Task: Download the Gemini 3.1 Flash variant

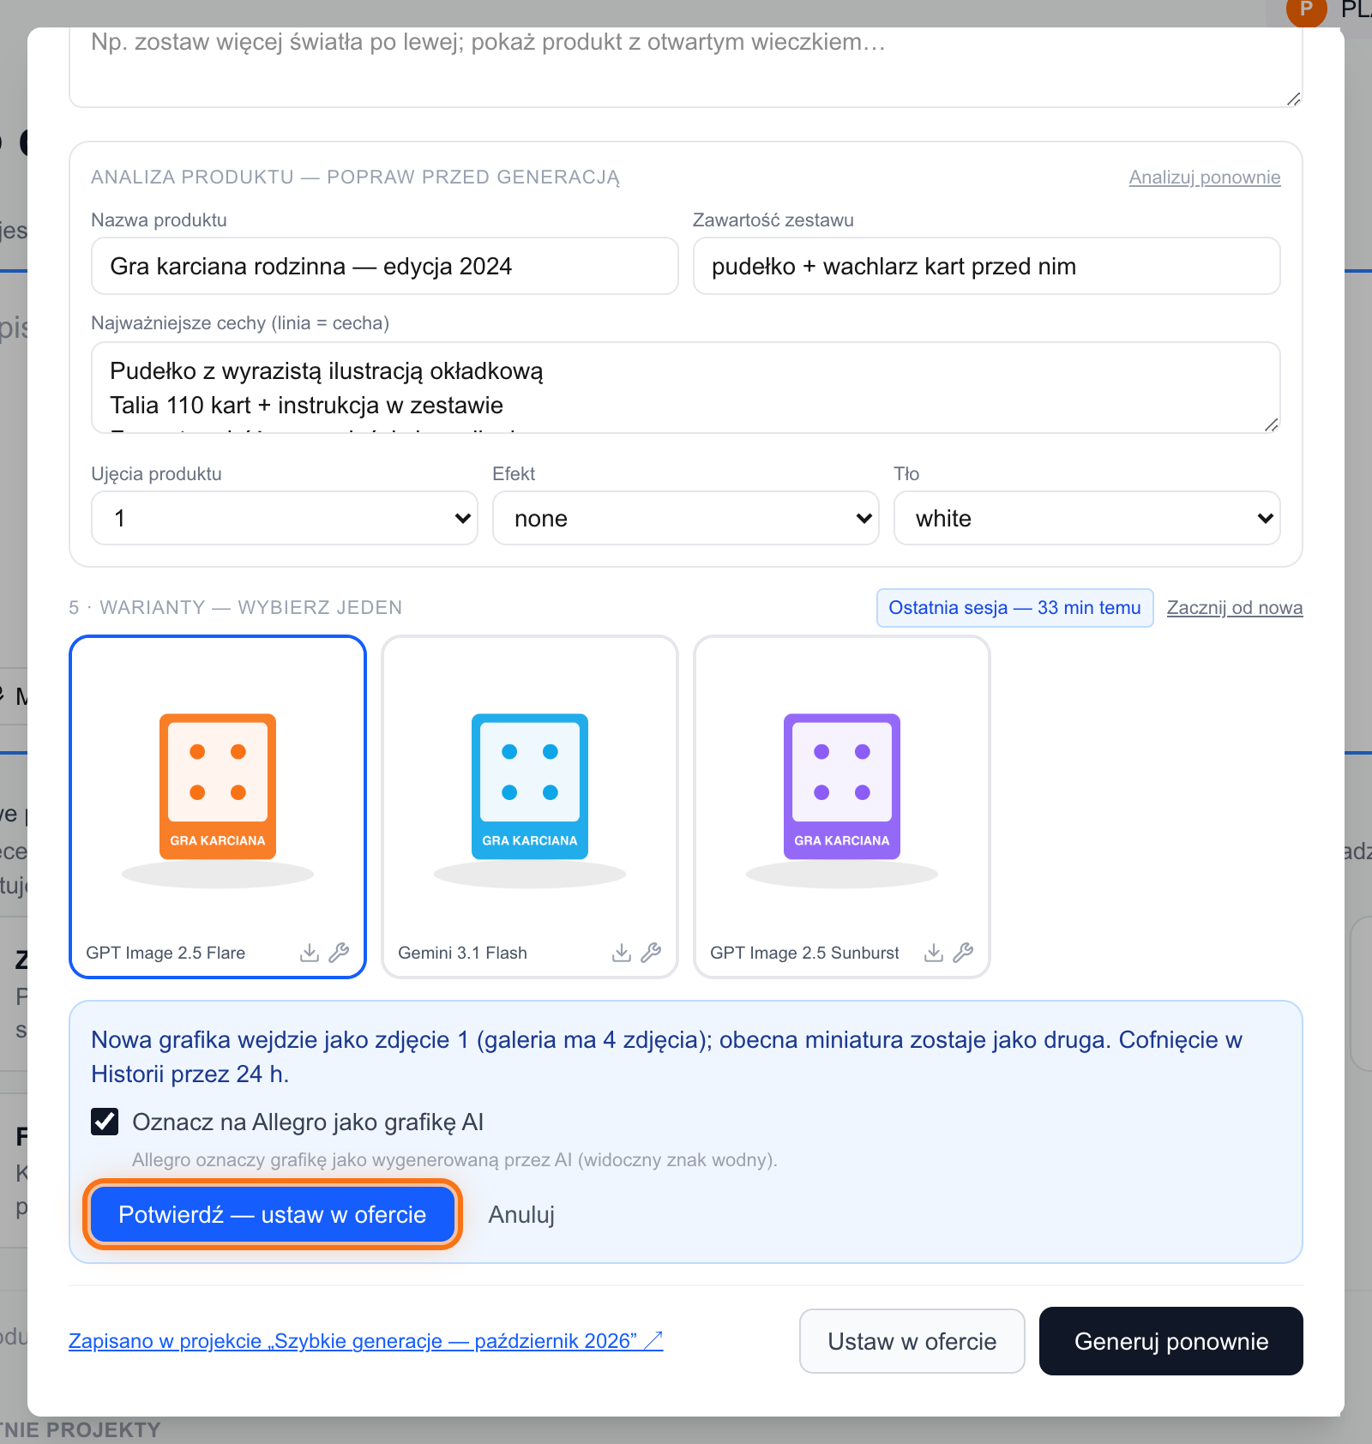Action: pyautogui.click(x=622, y=953)
